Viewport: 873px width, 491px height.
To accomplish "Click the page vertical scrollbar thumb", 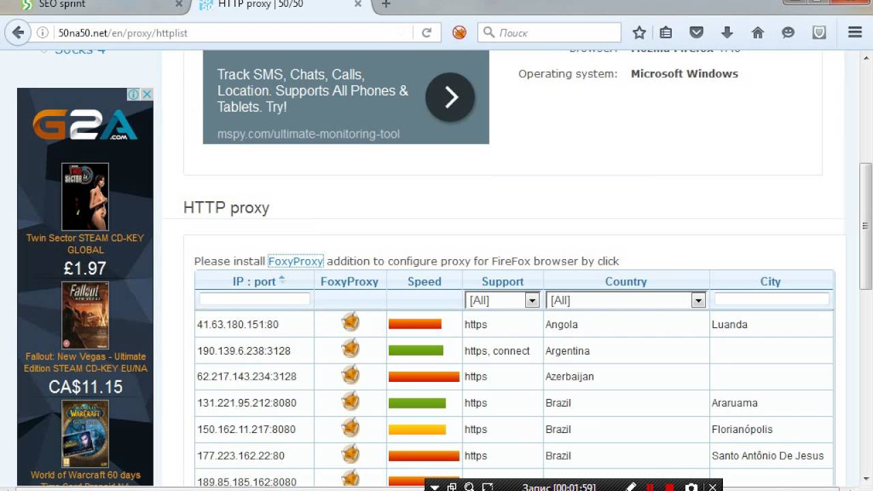I will point(866,226).
